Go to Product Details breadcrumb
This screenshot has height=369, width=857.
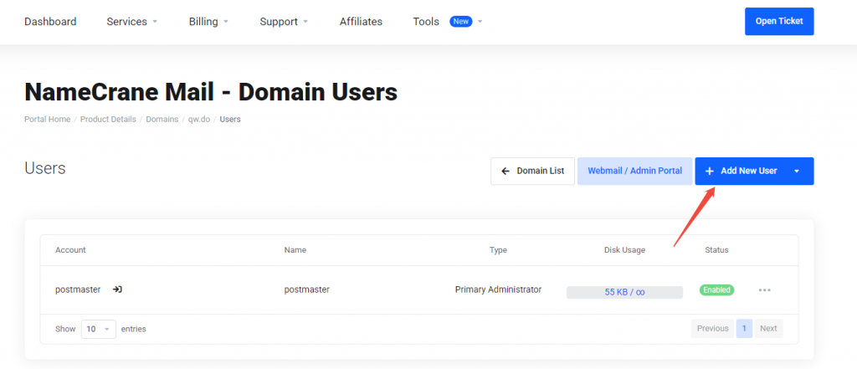tap(108, 120)
